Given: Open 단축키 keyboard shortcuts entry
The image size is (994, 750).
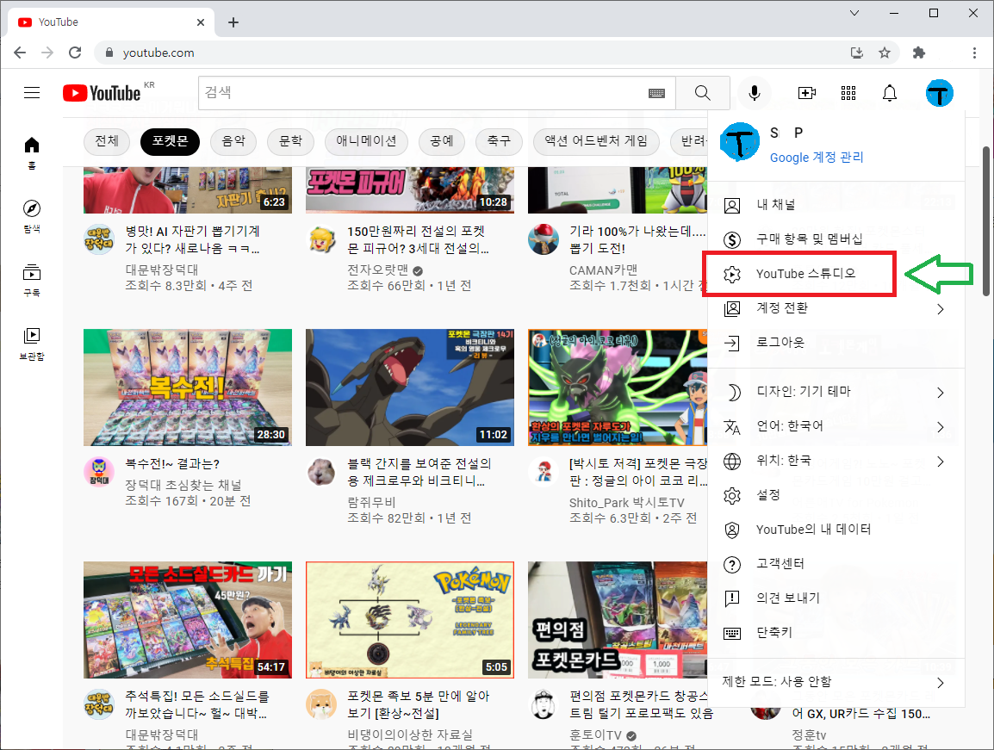Looking at the screenshot, I should tap(836, 632).
